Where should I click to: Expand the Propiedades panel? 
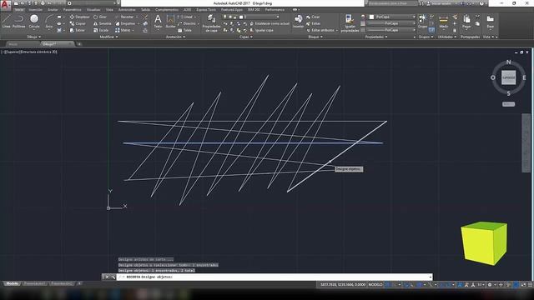[376, 37]
